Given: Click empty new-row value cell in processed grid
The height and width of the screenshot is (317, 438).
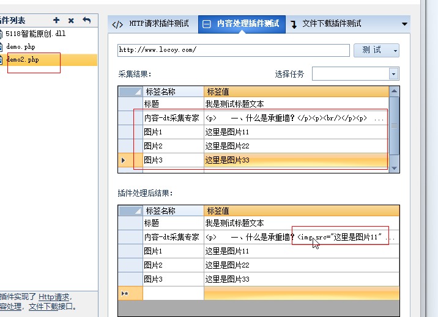Looking at the screenshot, I should [x=302, y=293].
